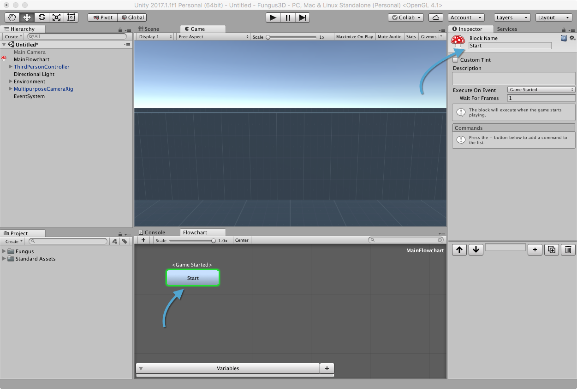This screenshot has width=577, height=389.
Task: Click the delete command trash icon
Action: pyautogui.click(x=568, y=250)
